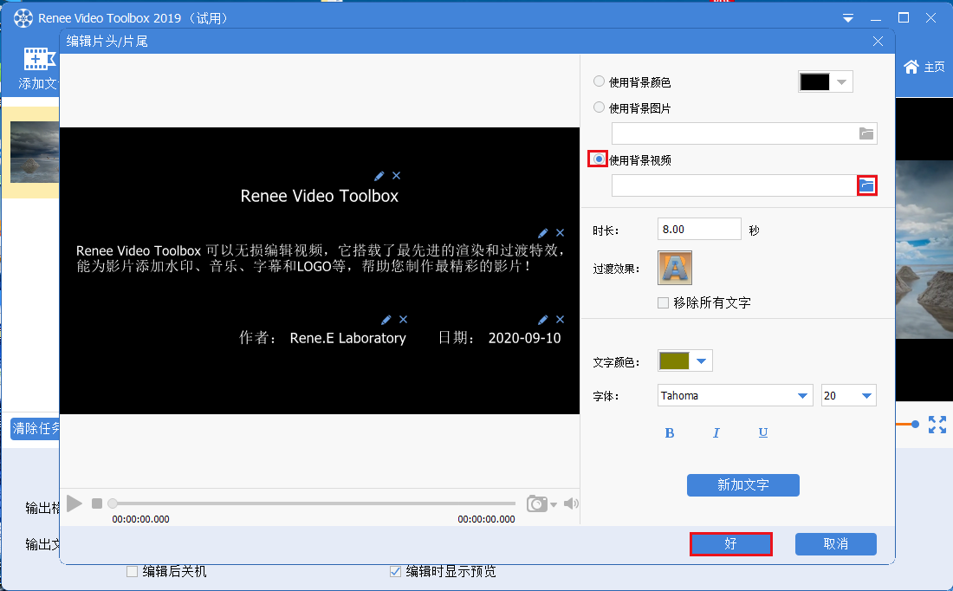The height and width of the screenshot is (591, 953).
Task: Check 移除所有文字 checkbox
Action: pyautogui.click(x=663, y=302)
